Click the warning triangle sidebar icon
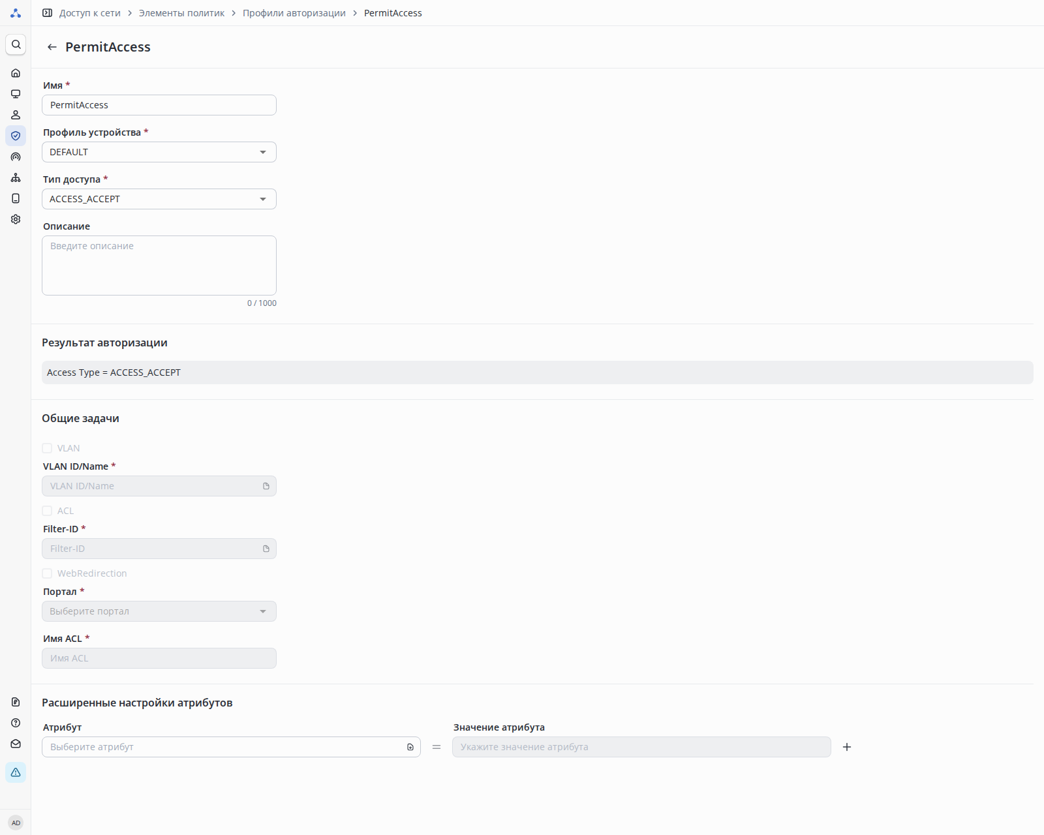This screenshot has height=835, width=1044. 16,772
